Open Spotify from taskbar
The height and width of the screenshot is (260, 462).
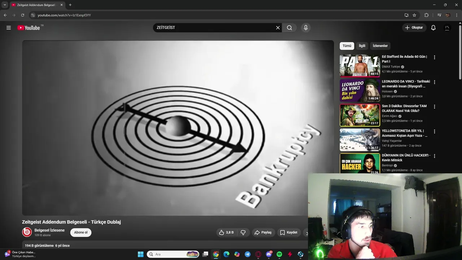coord(279,254)
